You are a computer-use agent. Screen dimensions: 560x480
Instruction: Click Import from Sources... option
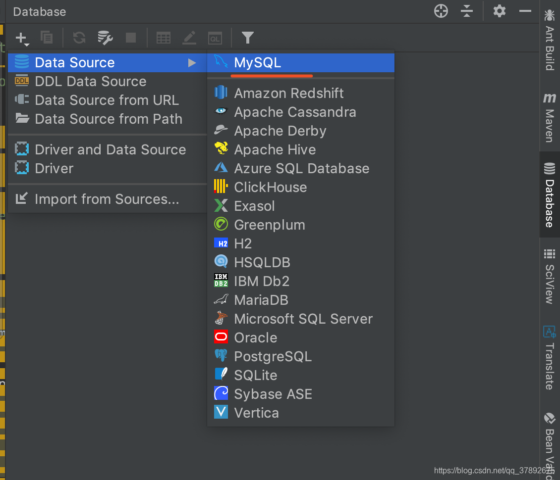click(107, 199)
